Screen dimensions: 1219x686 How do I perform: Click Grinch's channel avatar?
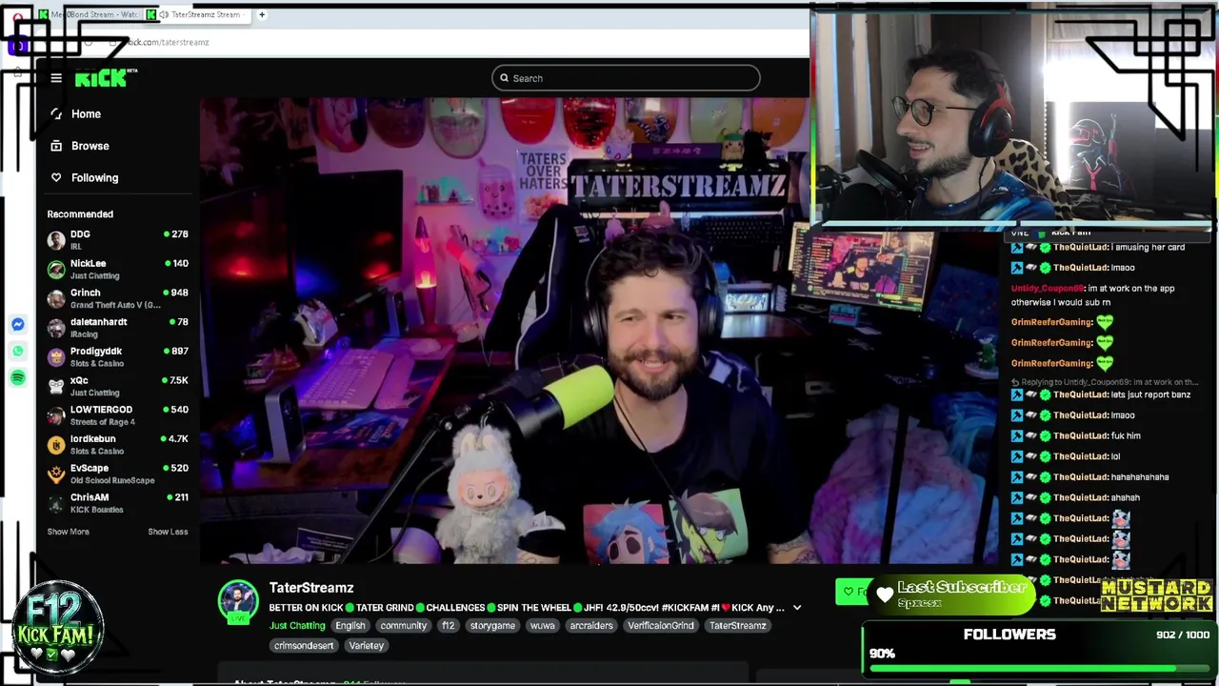(x=56, y=299)
